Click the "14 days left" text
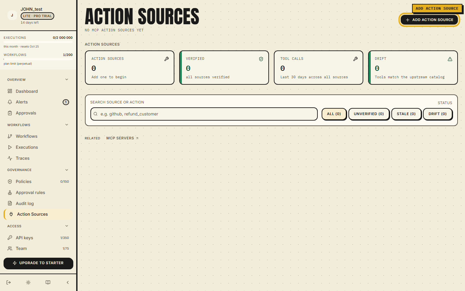The height and width of the screenshot is (291, 465). (x=30, y=23)
